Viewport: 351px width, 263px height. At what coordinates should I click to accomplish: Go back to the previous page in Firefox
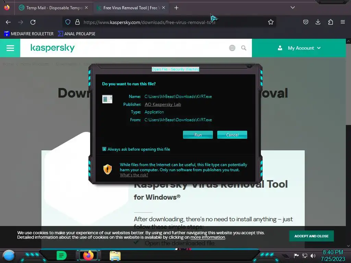tap(8, 22)
